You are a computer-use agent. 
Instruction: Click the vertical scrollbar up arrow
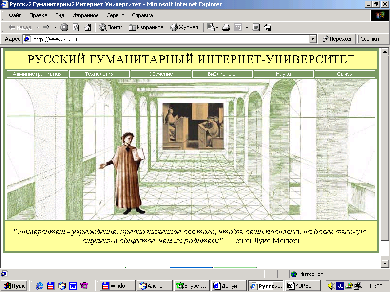[x=385, y=52]
